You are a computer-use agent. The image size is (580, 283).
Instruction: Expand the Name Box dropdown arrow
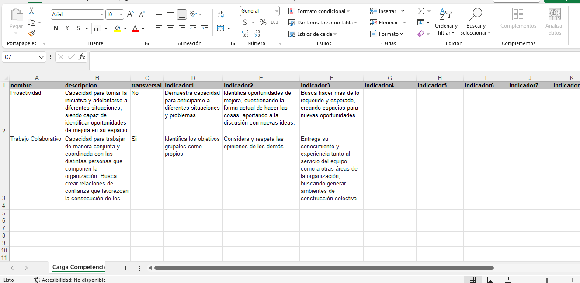(x=42, y=57)
